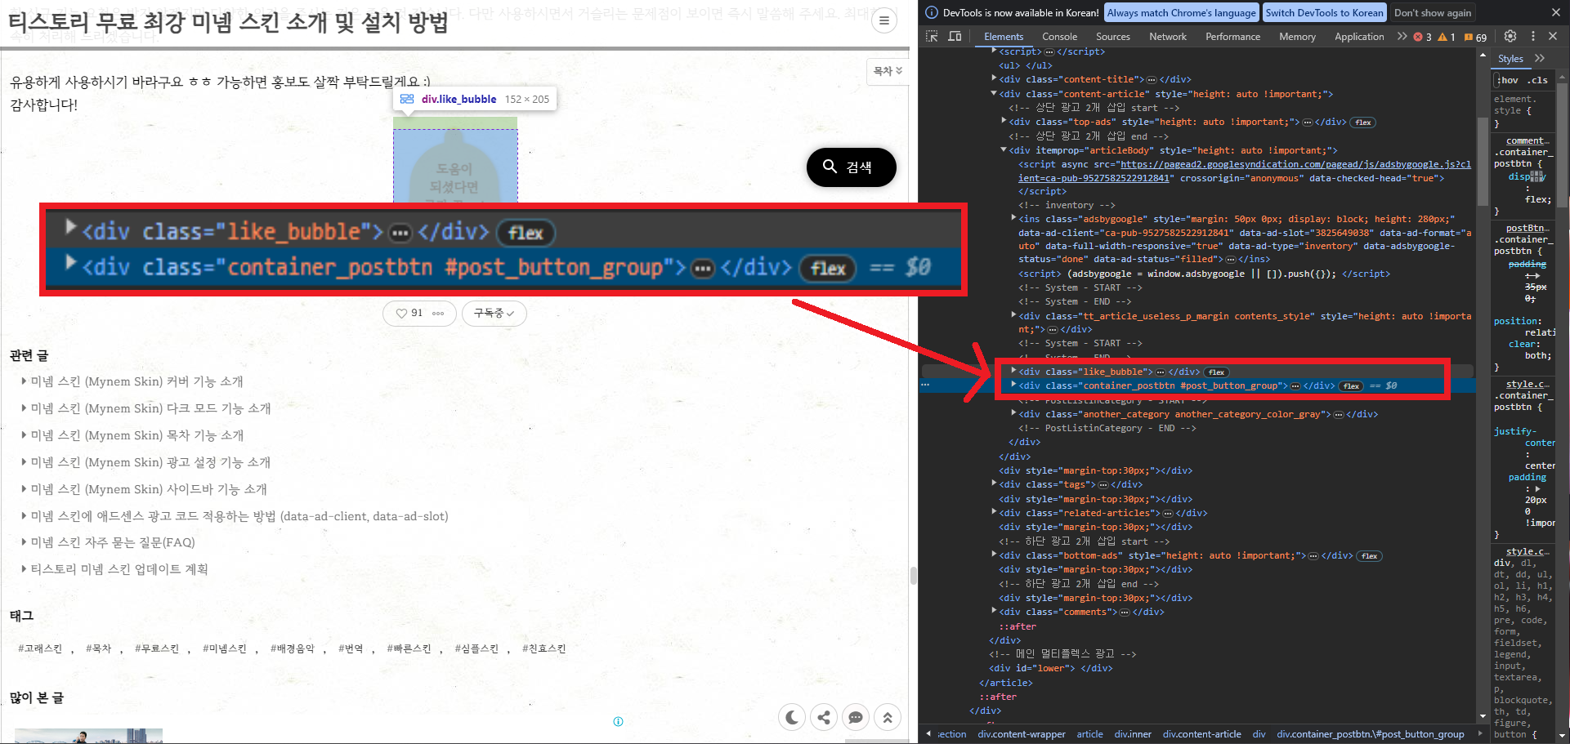Click the flex badge on the bottom-ads div

[x=1369, y=556]
